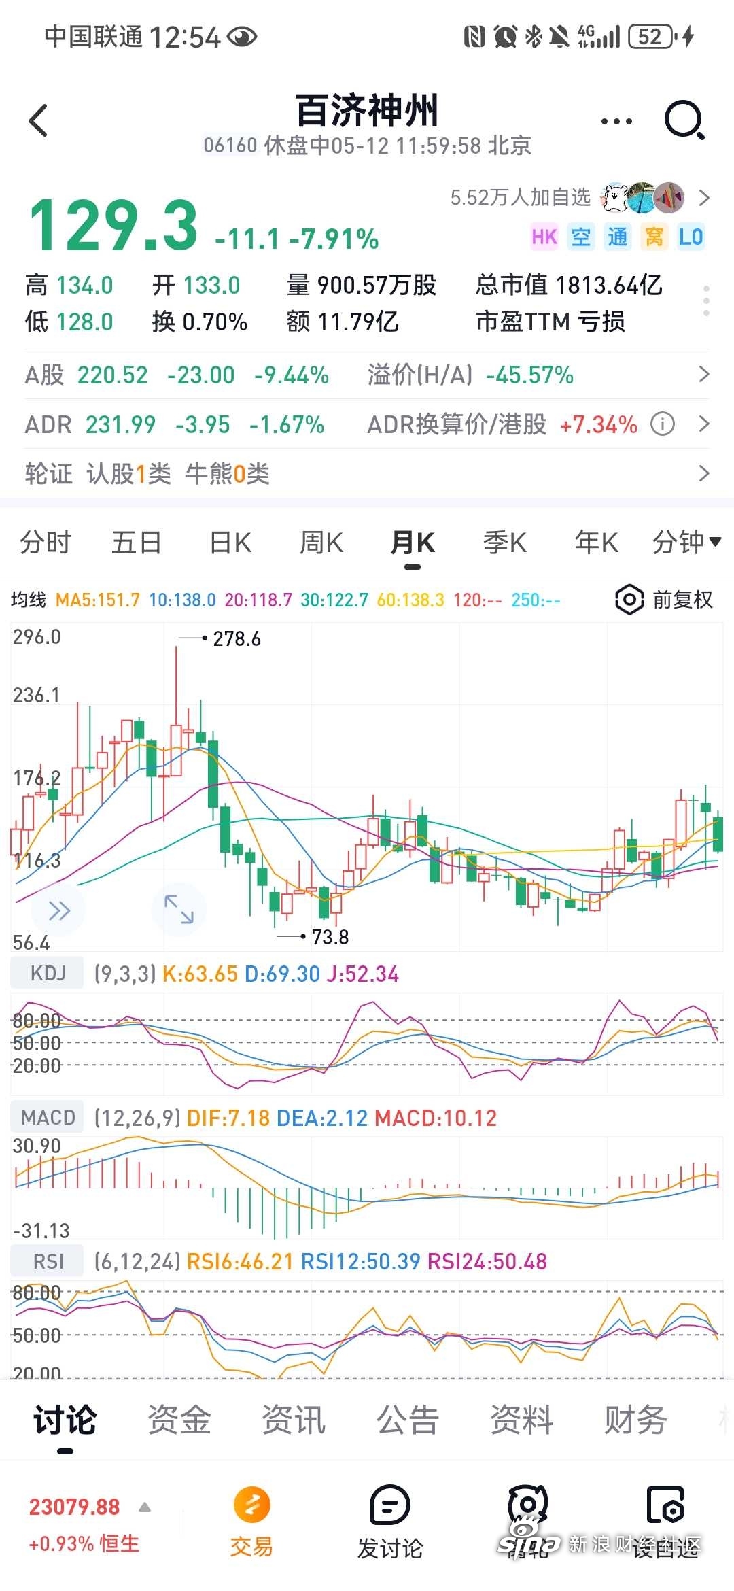Expand the watchlist followers chevron
The image size is (734, 1591).
pyautogui.click(x=704, y=198)
